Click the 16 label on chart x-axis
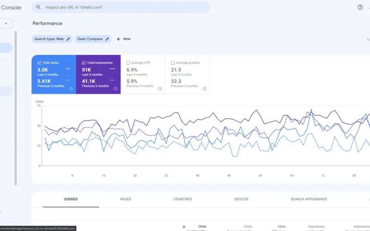The image size is (370, 231). tap(104, 176)
